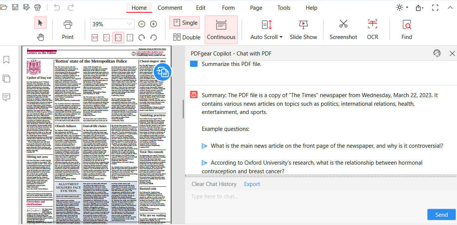Toggle Continuous scrolling mode
The image size is (457, 225).
point(221,28)
